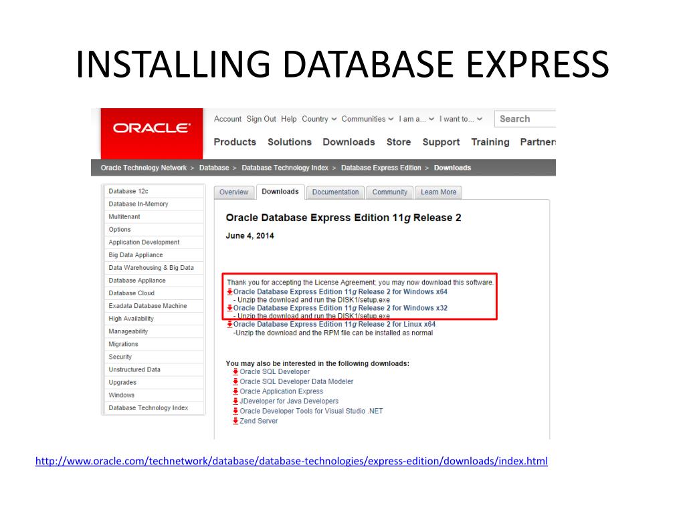Click download icon beside SQL Developer Data Modeler
685x513 pixels.
[235, 381]
